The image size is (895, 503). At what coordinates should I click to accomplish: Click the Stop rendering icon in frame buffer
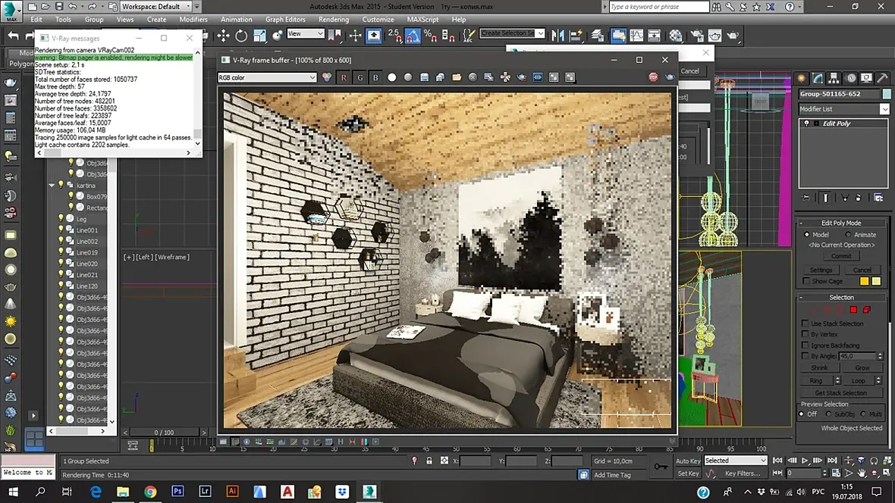[653, 77]
